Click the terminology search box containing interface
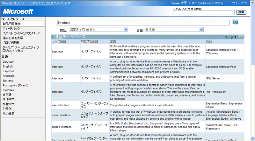Screen dimensions: 255x141 pos(143,23)
